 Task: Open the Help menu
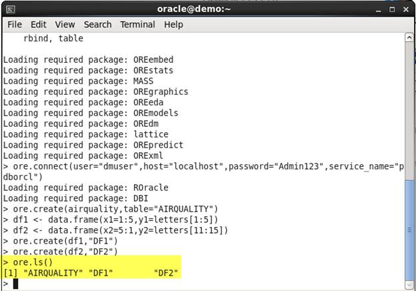(x=173, y=25)
